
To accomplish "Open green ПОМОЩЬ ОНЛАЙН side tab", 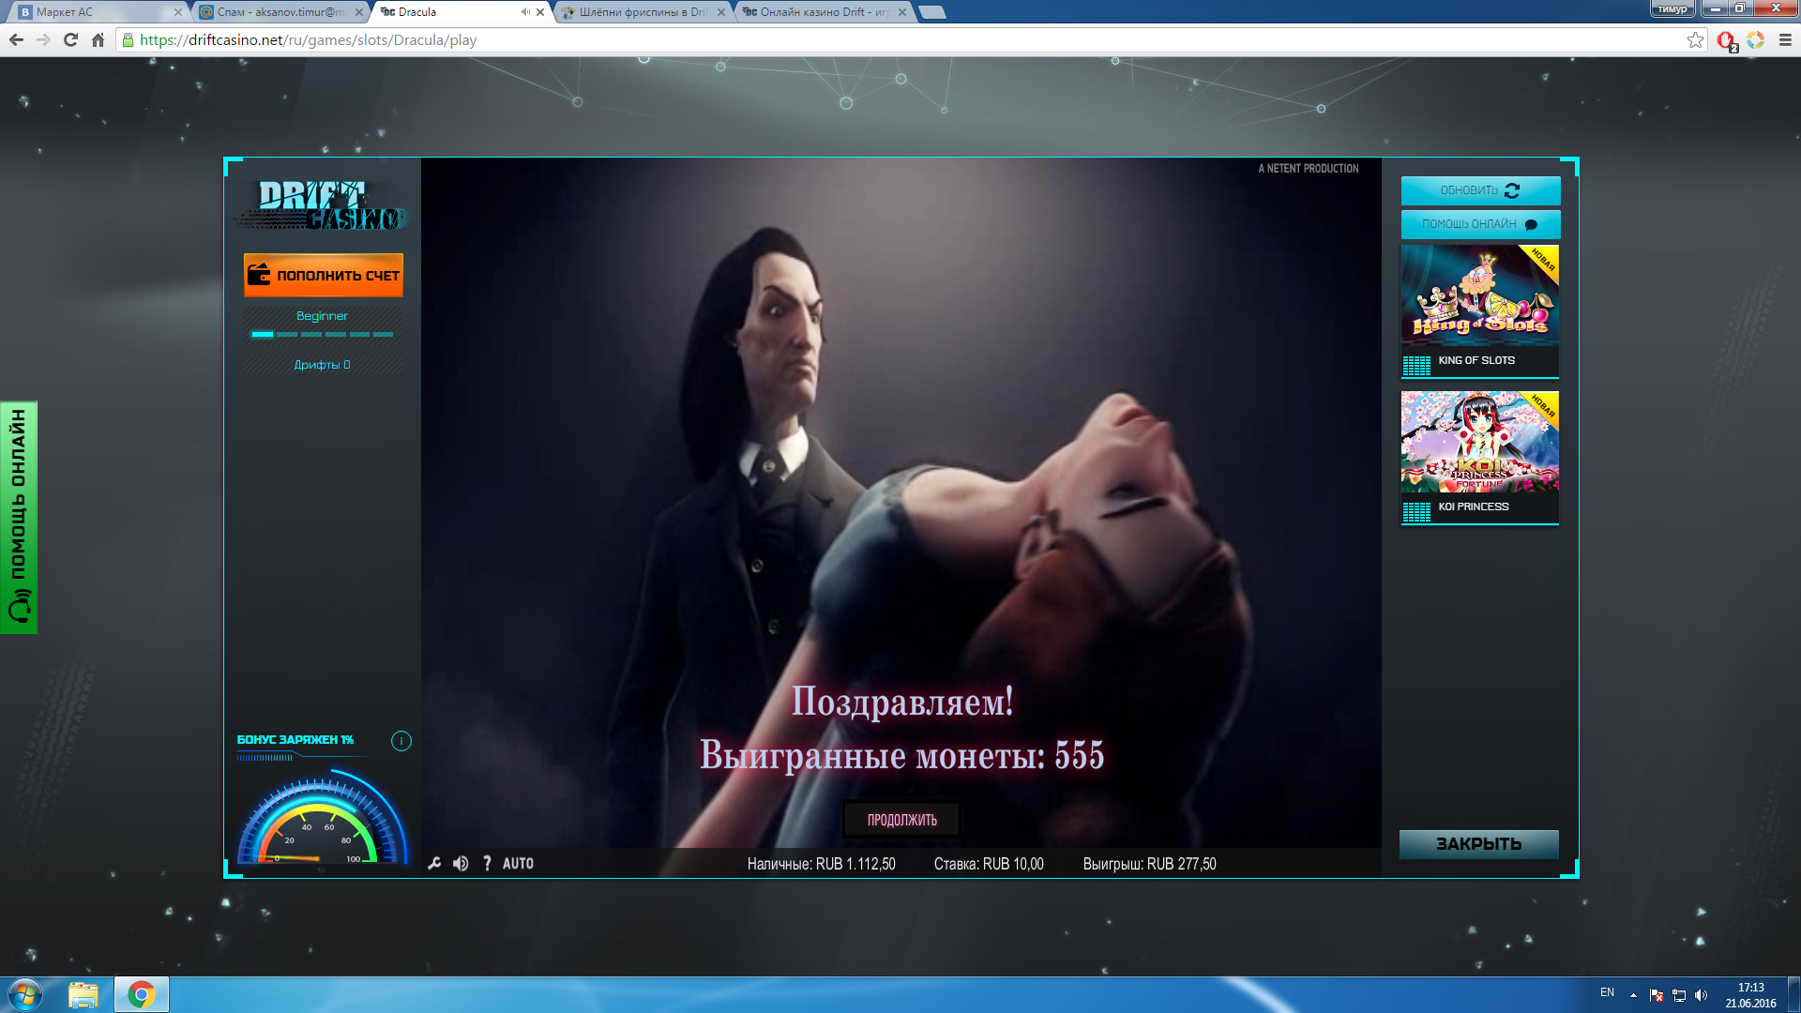I will 18,517.
